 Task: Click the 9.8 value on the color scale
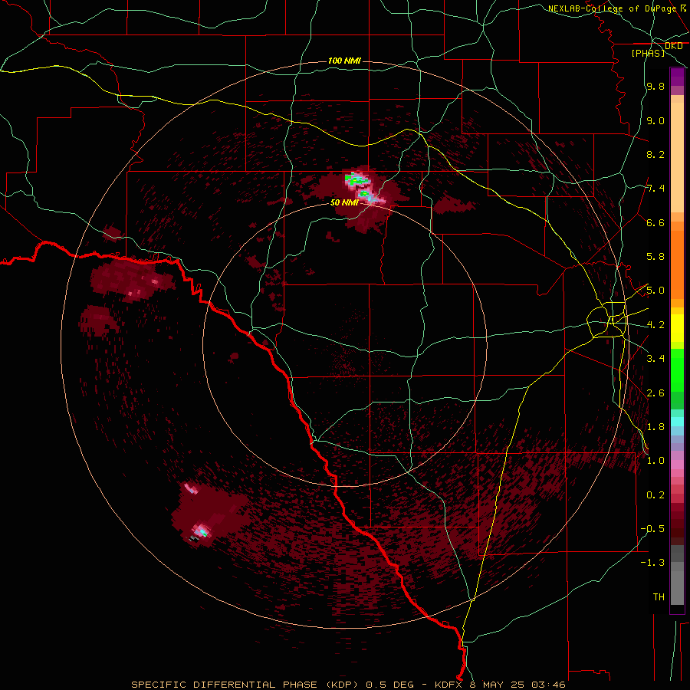click(655, 87)
